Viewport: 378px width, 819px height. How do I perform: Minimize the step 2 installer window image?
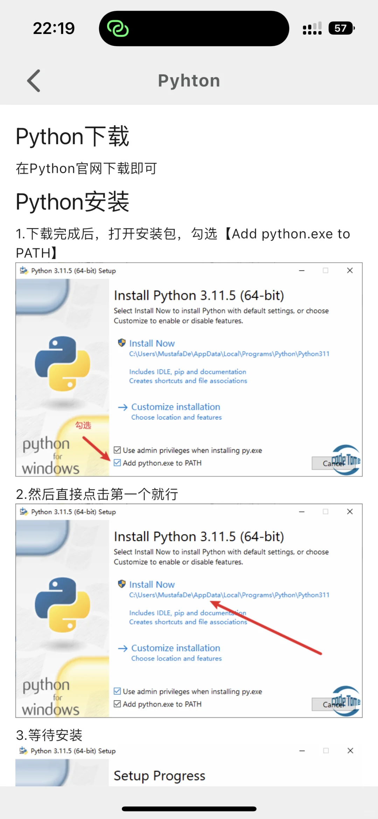pos(302,511)
